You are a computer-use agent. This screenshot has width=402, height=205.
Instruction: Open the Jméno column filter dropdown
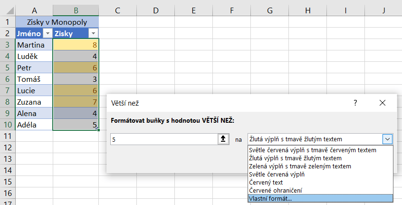tap(47, 33)
